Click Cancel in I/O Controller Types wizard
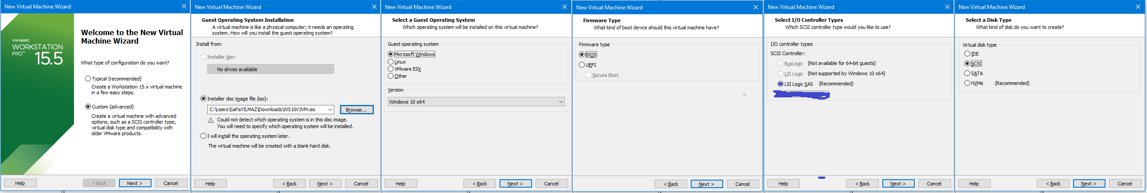 (x=934, y=184)
